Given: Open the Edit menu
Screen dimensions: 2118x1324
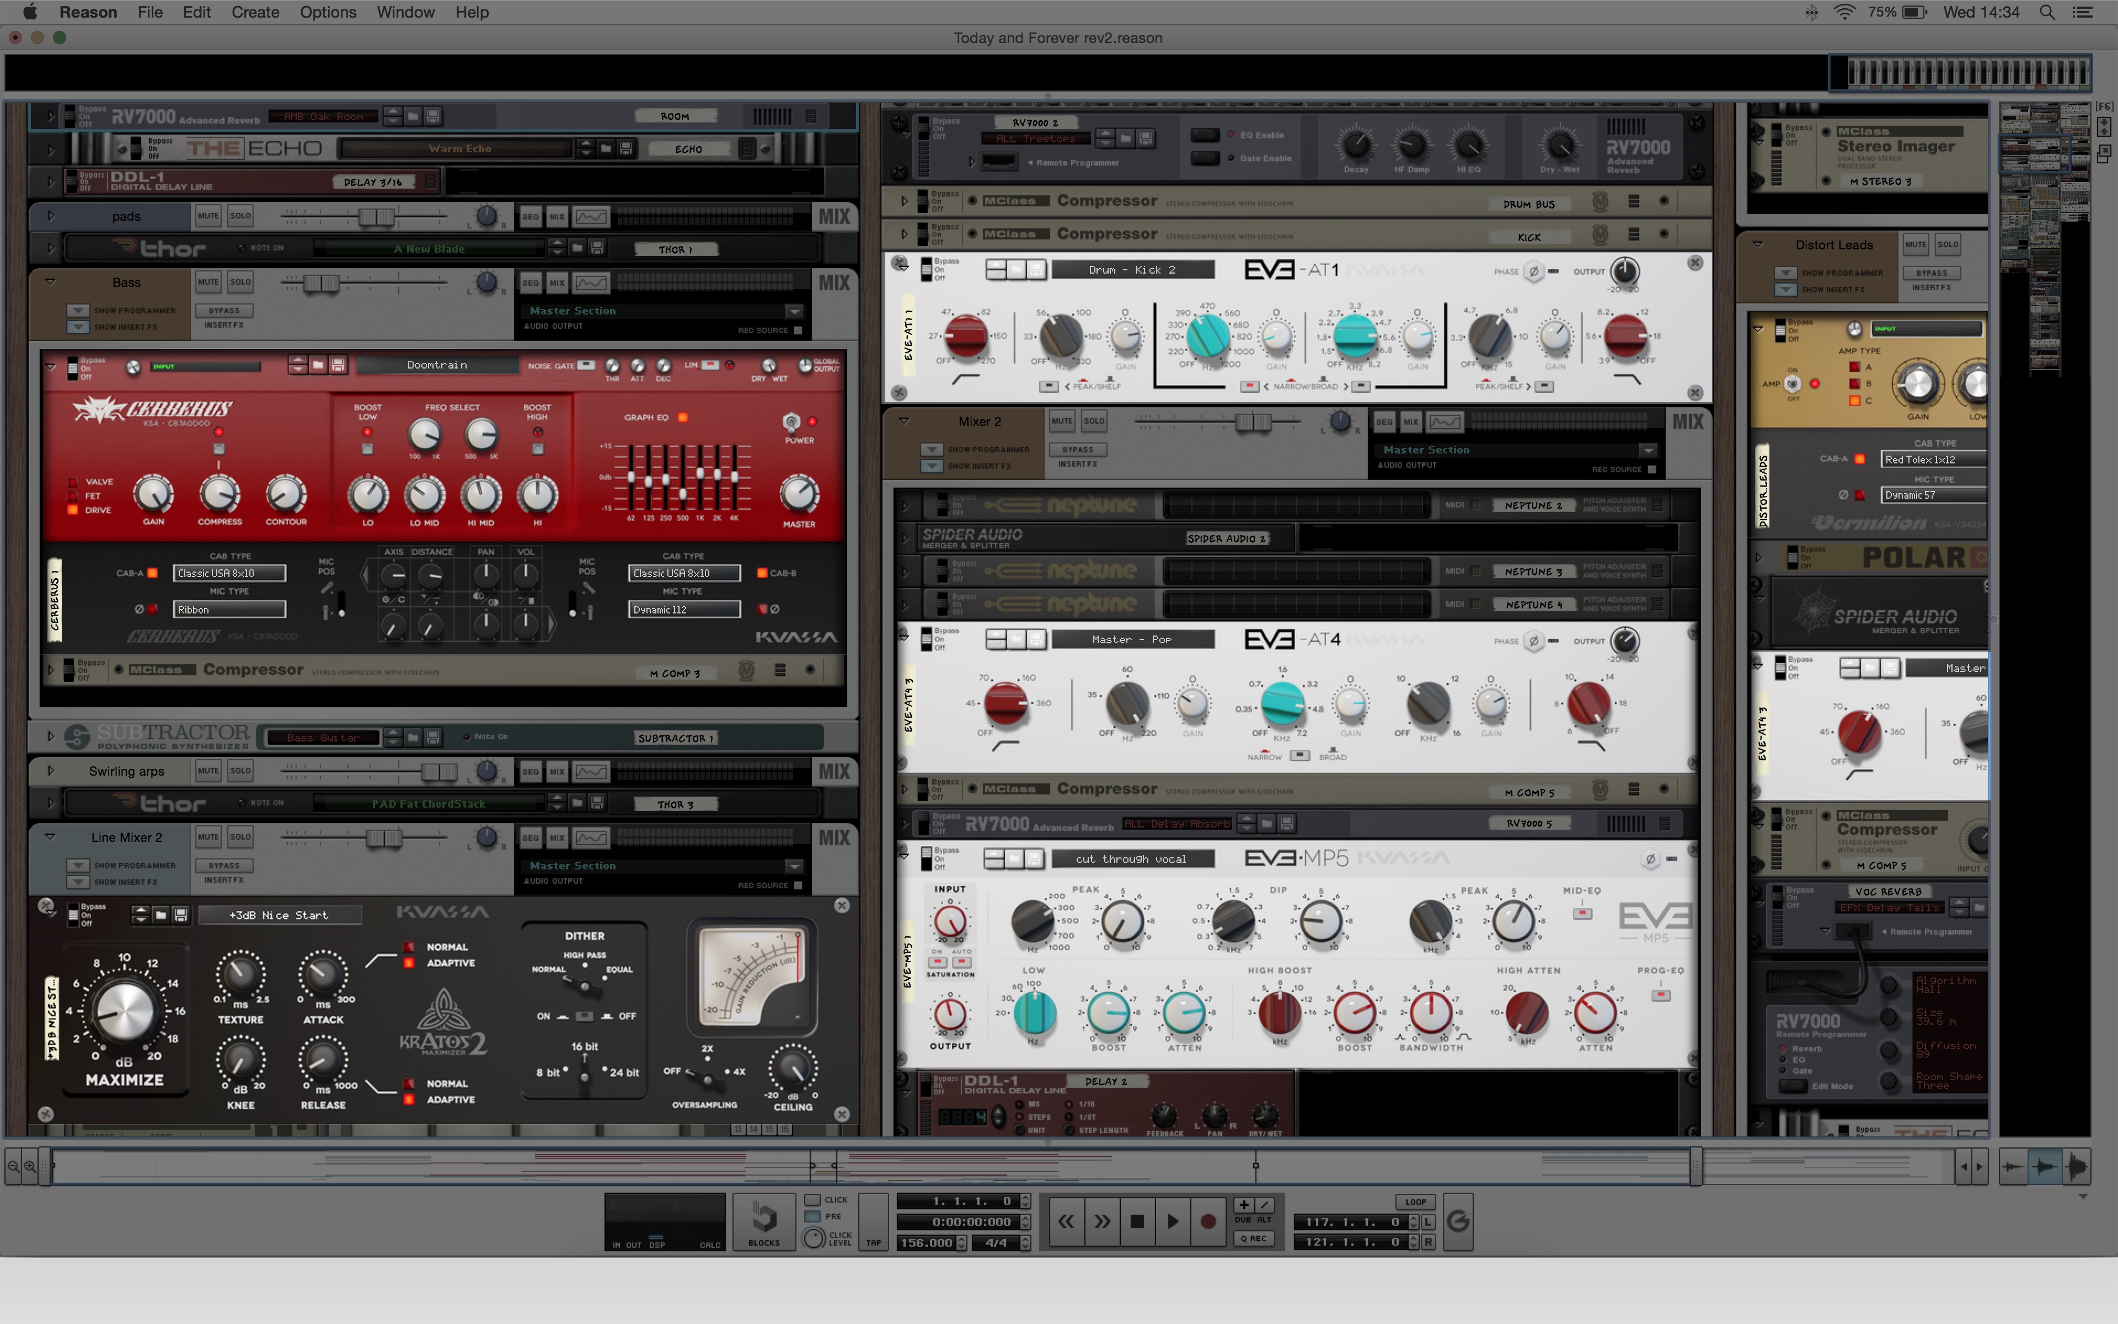Looking at the screenshot, I should point(196,12).
